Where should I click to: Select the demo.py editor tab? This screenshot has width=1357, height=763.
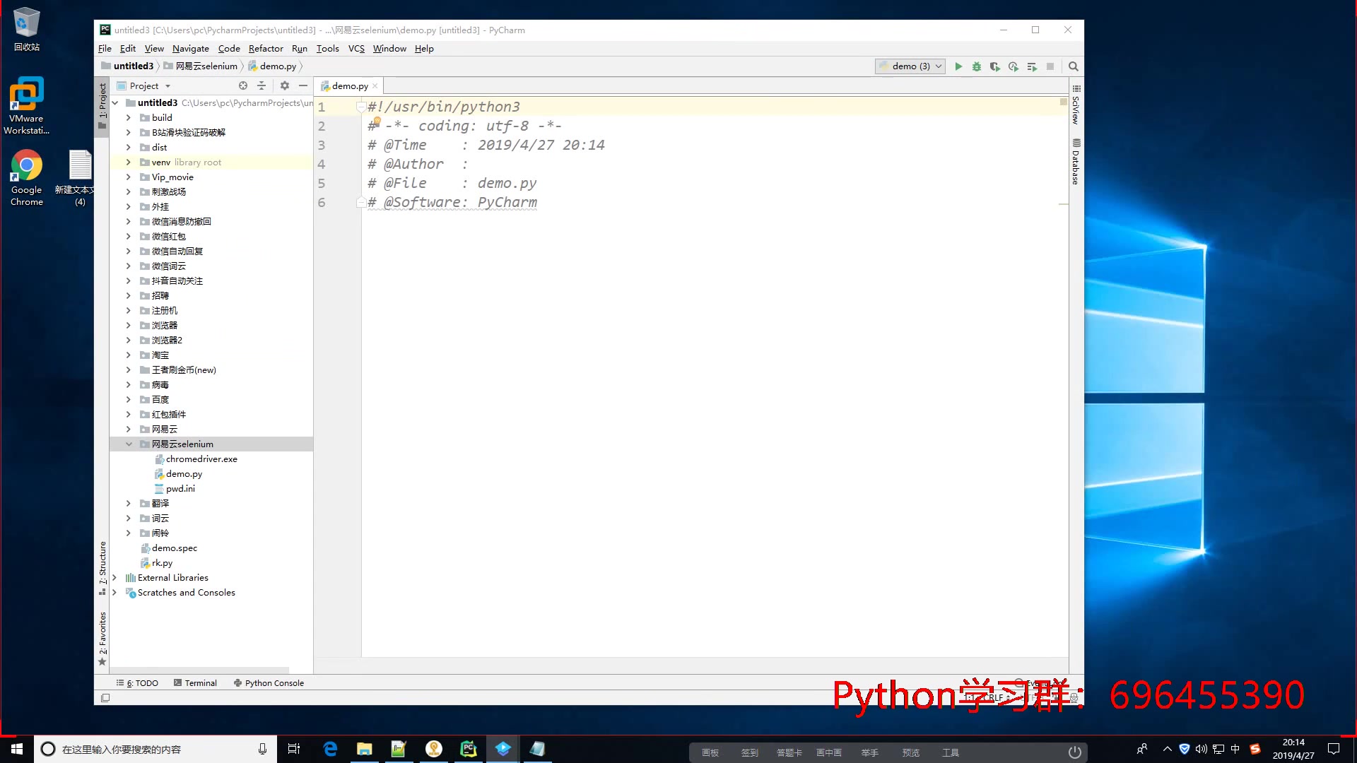click(x=350, y=86)
